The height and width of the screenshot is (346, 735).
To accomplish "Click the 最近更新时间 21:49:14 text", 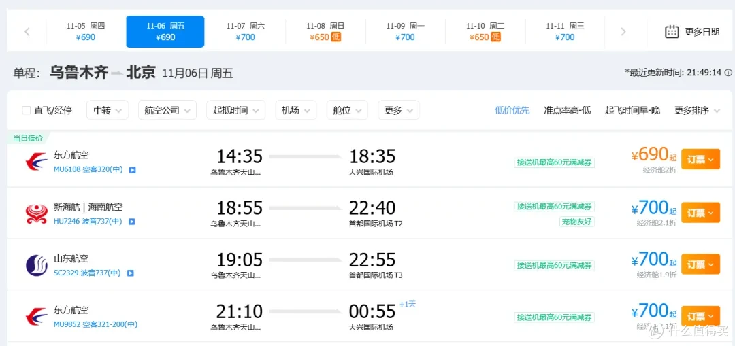I will point(673,73).
